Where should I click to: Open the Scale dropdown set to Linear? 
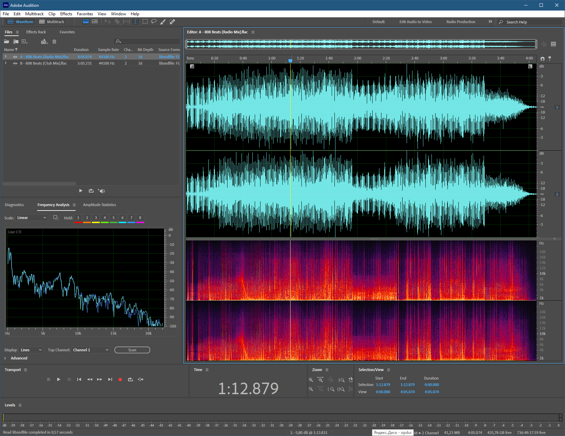[x=32, y=218]
